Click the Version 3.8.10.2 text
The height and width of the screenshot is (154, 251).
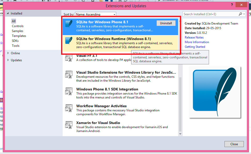(x=196, y=33)
